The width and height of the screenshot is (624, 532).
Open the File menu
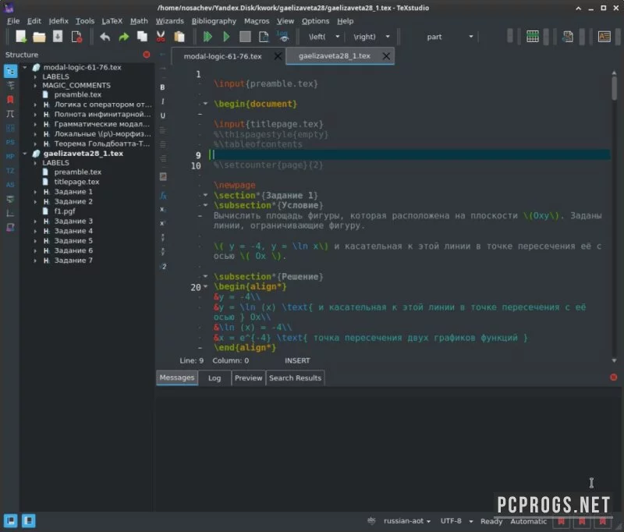[x=13, y=21]
